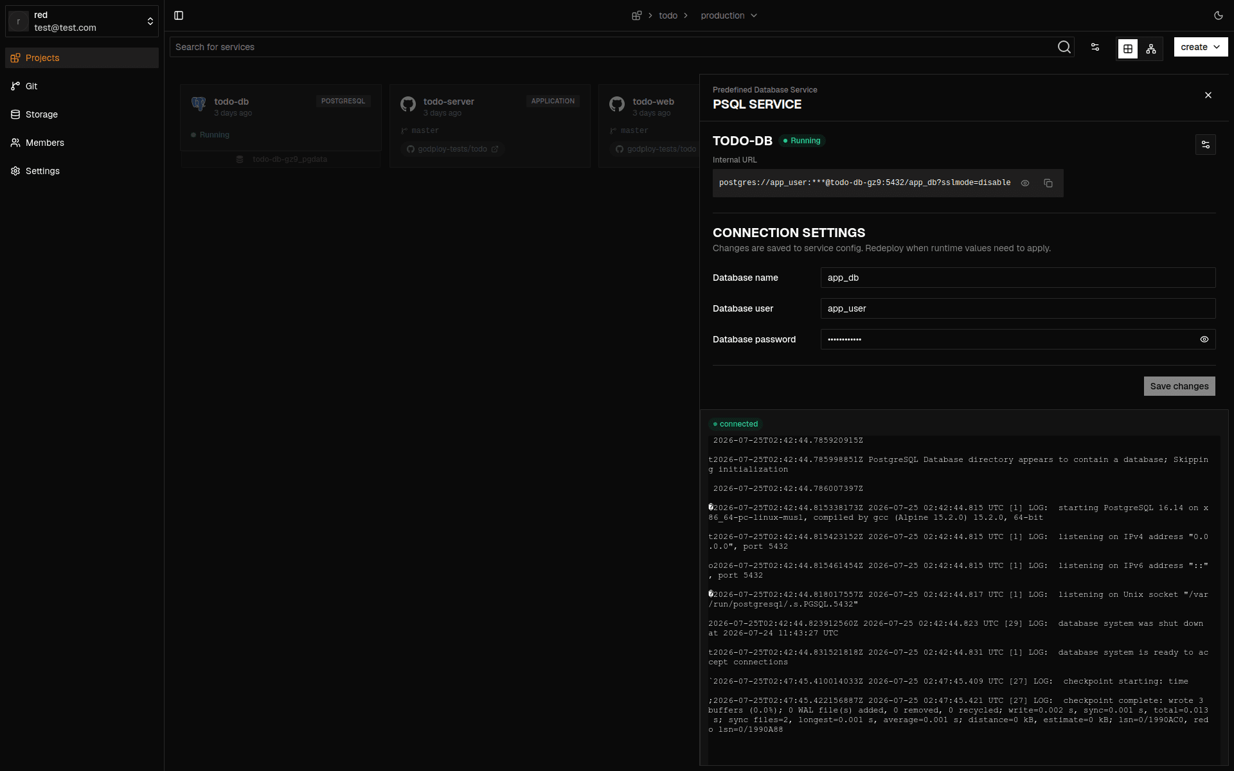Open Members in the sidebar
Viewport: 1234px width, 771px height.
pos(82,143)
